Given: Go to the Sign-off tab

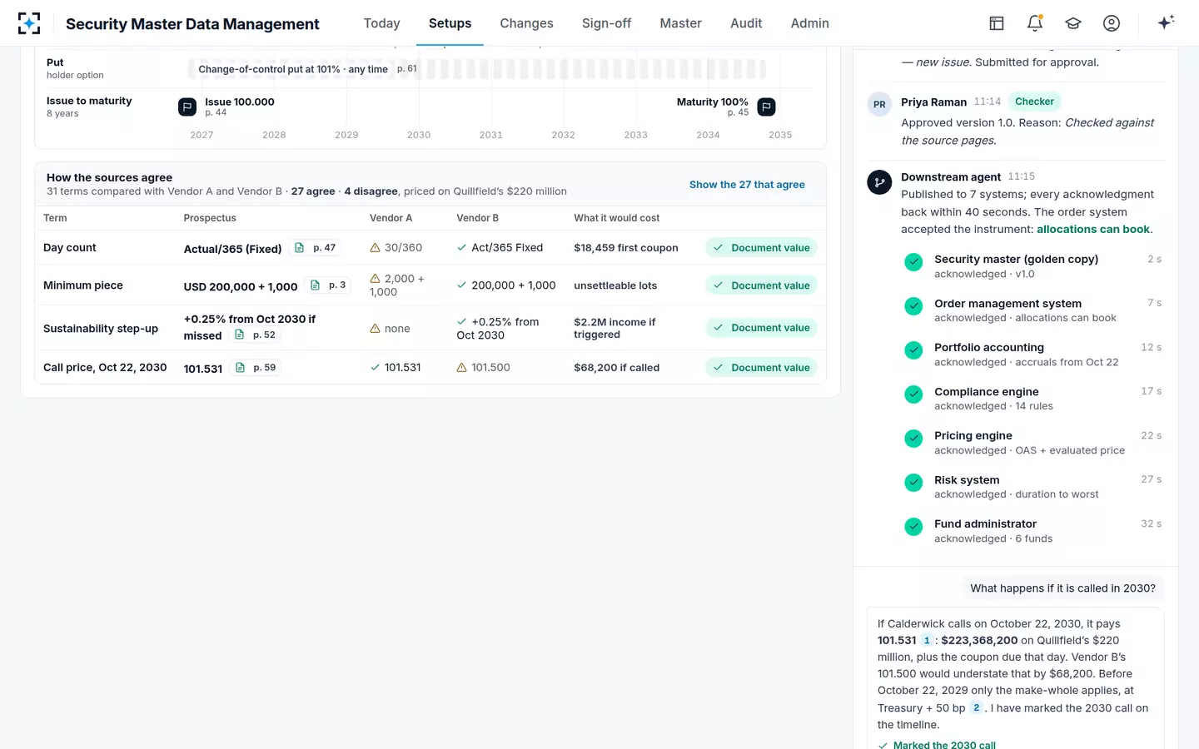Looking at the screenshot, I should pos(606,23).
